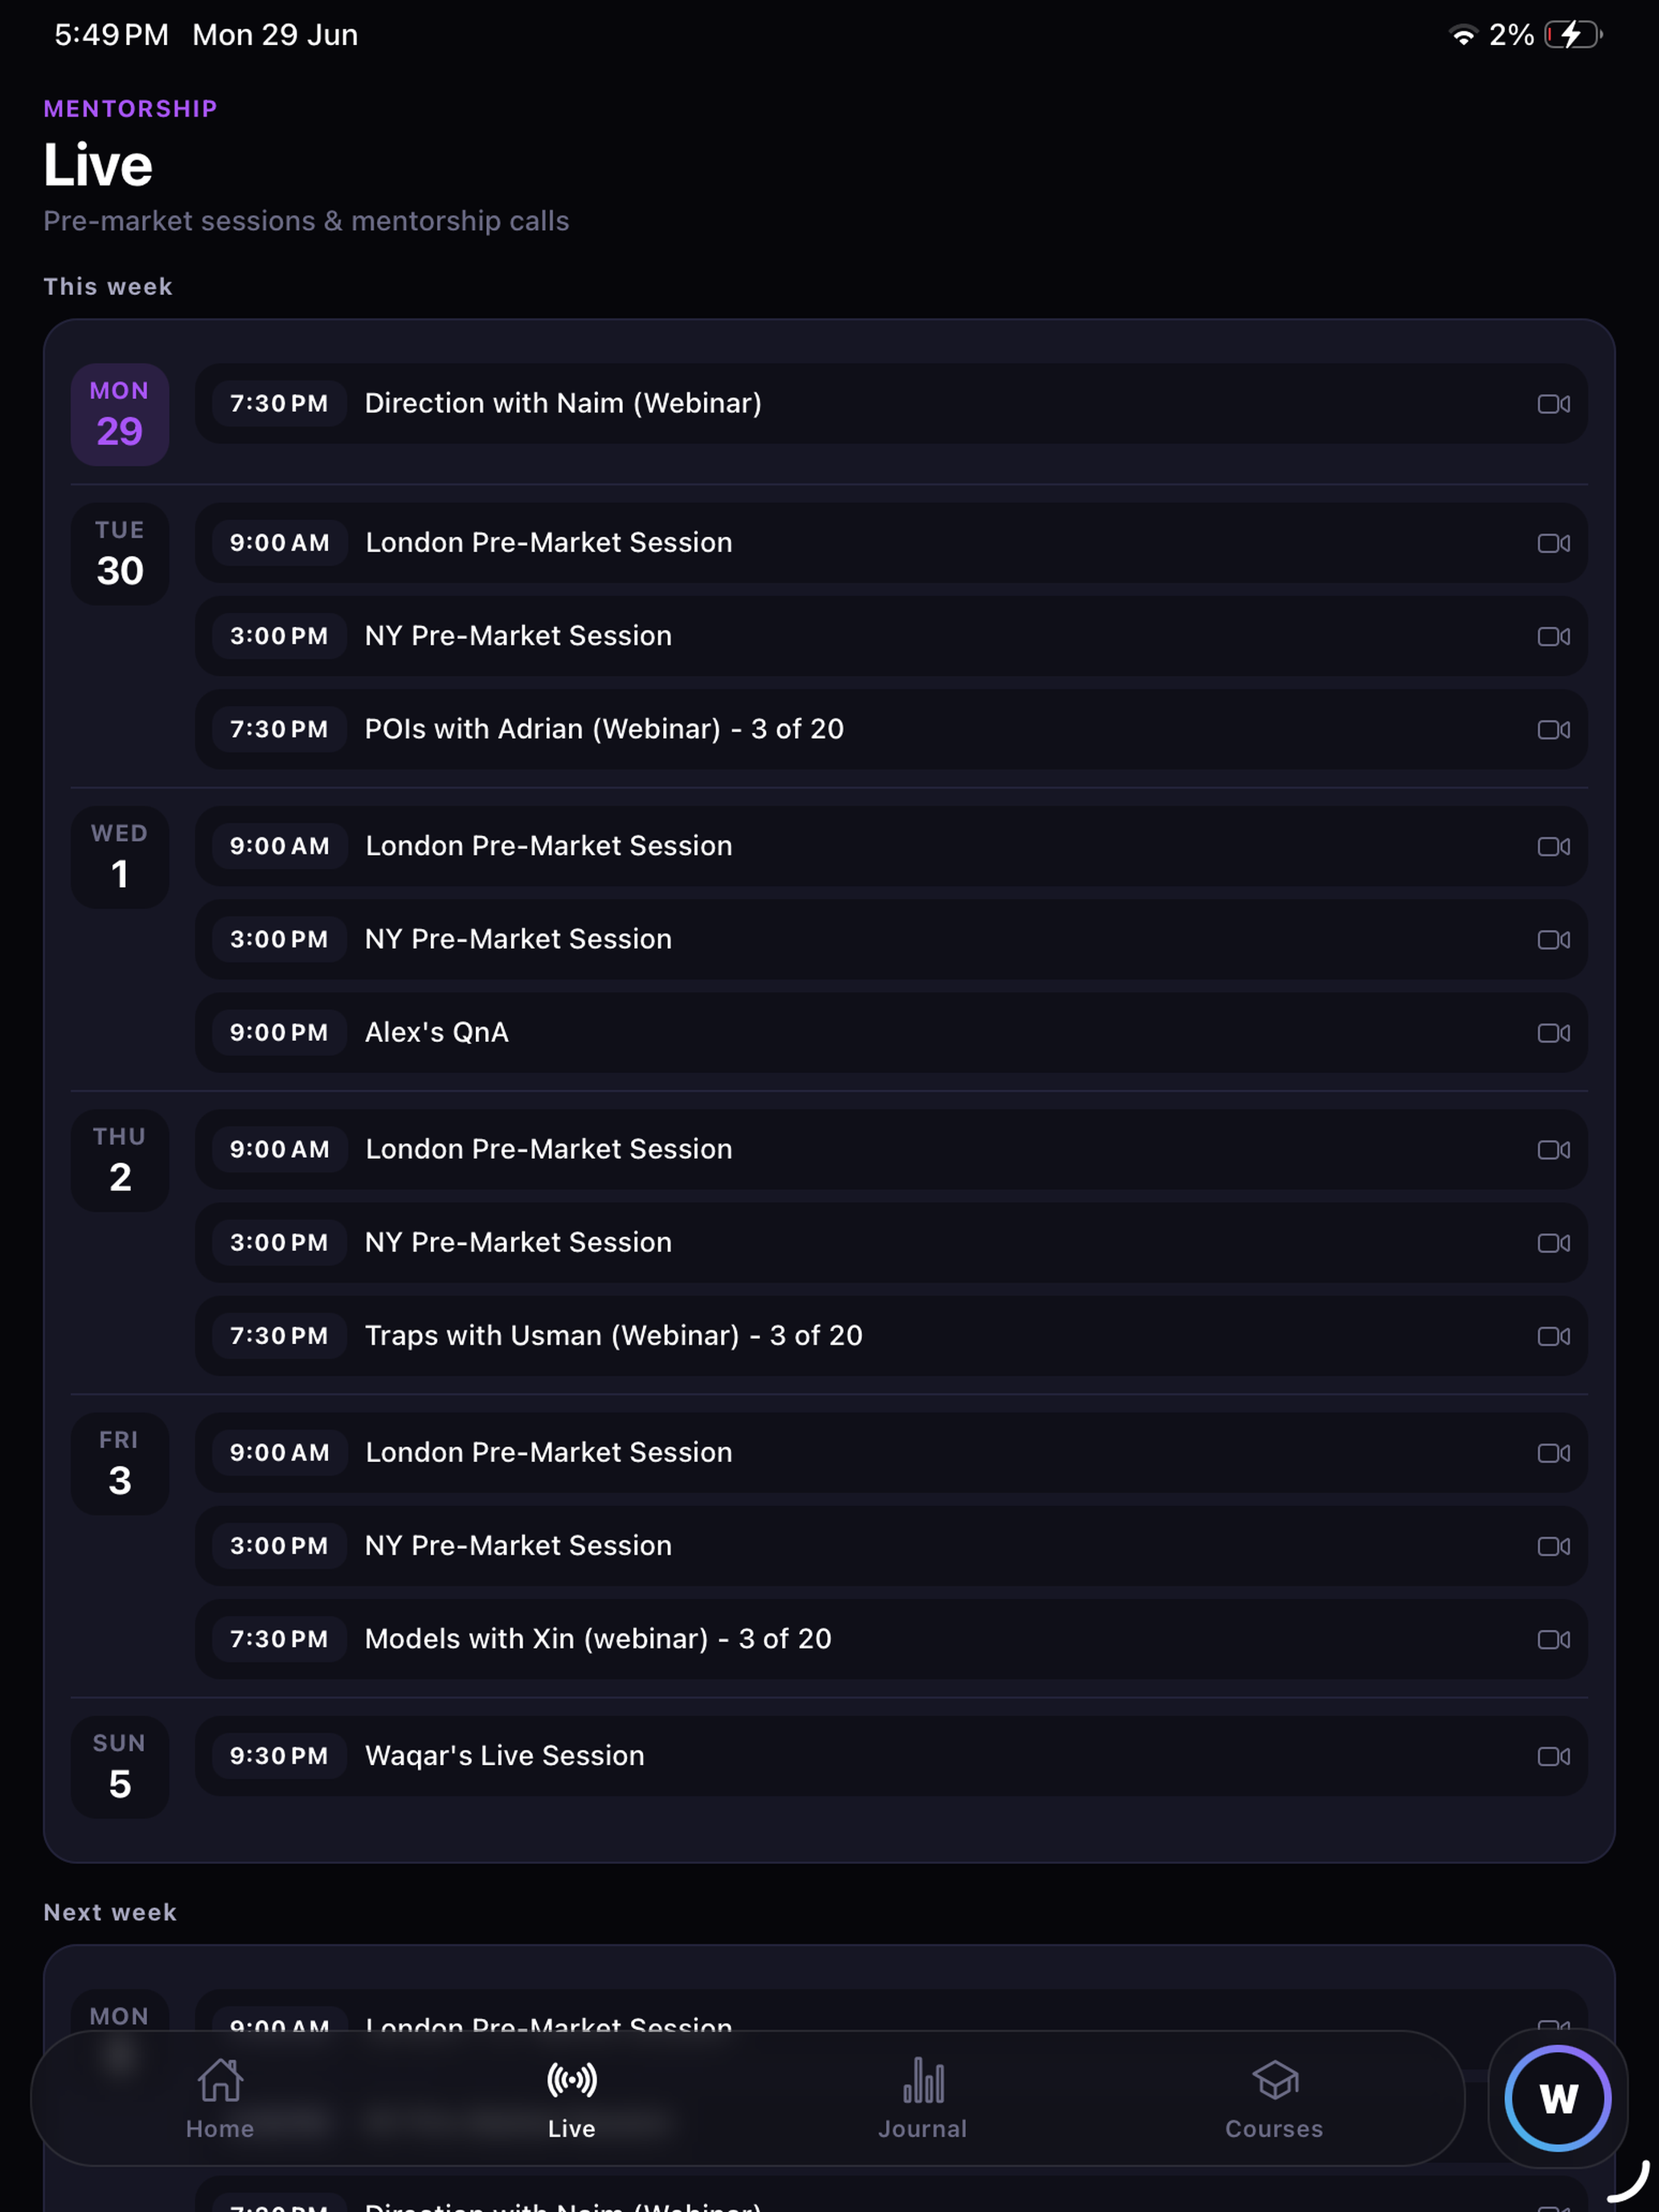Select the SUN 5 date badge
1659x2212 pixels.
(120, 1767)
